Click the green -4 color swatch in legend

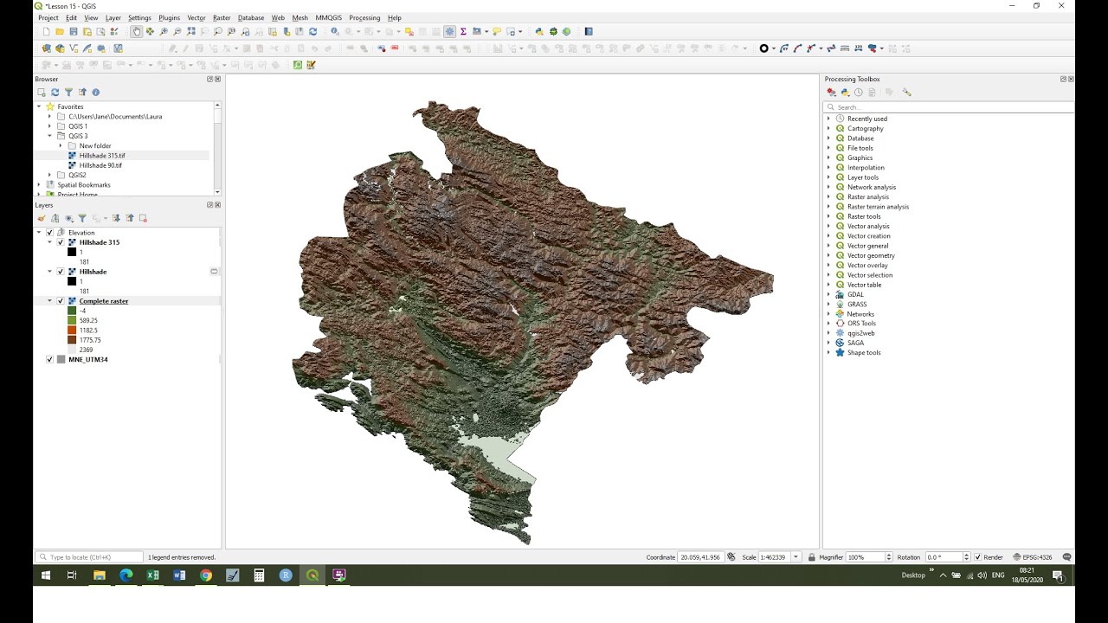[x=72, y=311]
